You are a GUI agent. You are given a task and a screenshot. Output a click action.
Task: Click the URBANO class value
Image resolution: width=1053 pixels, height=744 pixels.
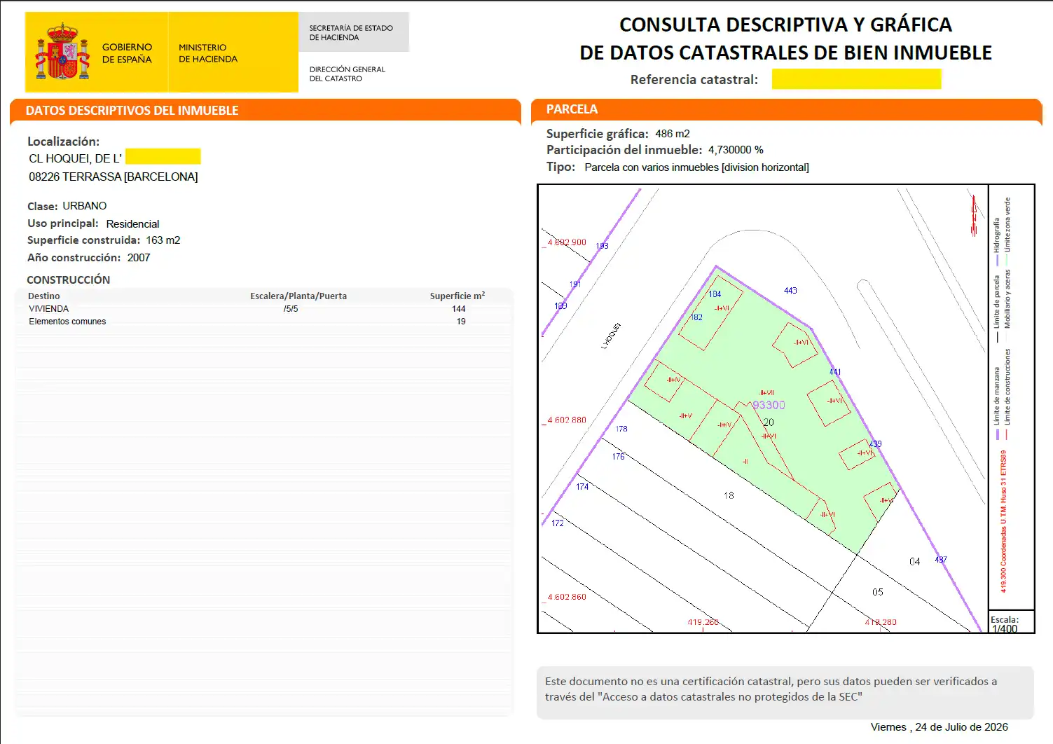point(85,206)
